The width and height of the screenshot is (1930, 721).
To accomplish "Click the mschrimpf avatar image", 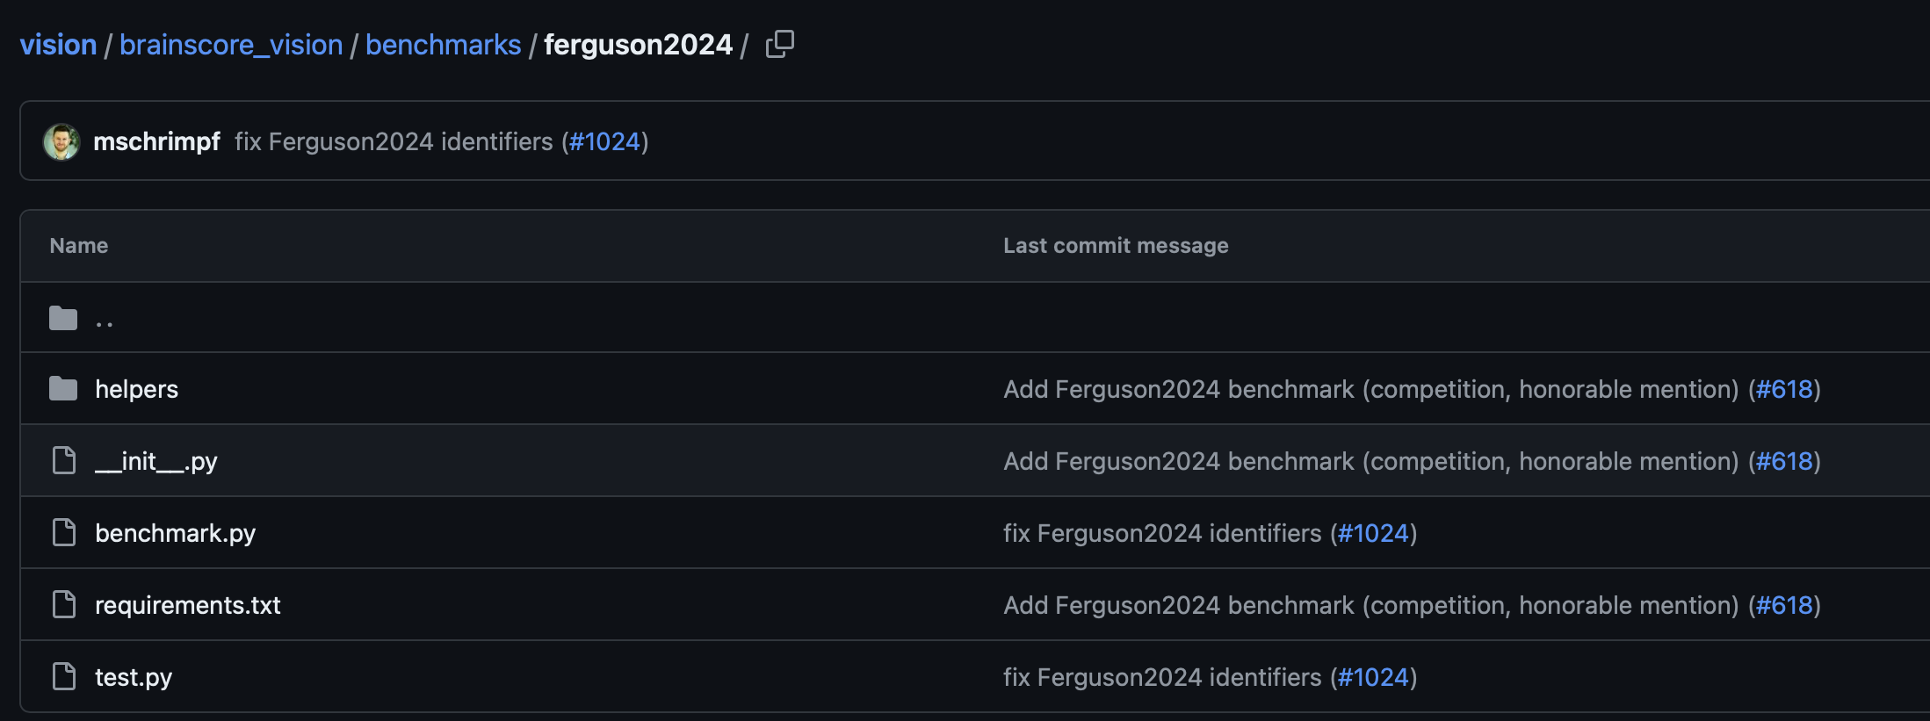I will point(61,141).
